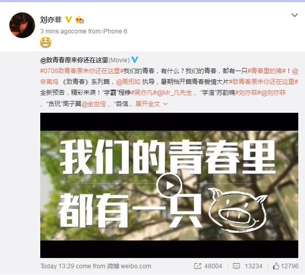Open mention @周拓如

(x=129, y=82)
